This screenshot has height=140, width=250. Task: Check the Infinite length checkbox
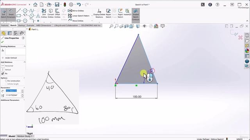point(6,84)
